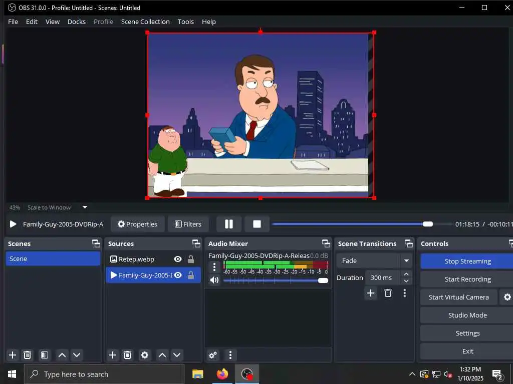Image resolution: width=513 pixels, height=384 pixels.
Task: Select the Family-Guy-2005 source row
Action: [153, 275]
